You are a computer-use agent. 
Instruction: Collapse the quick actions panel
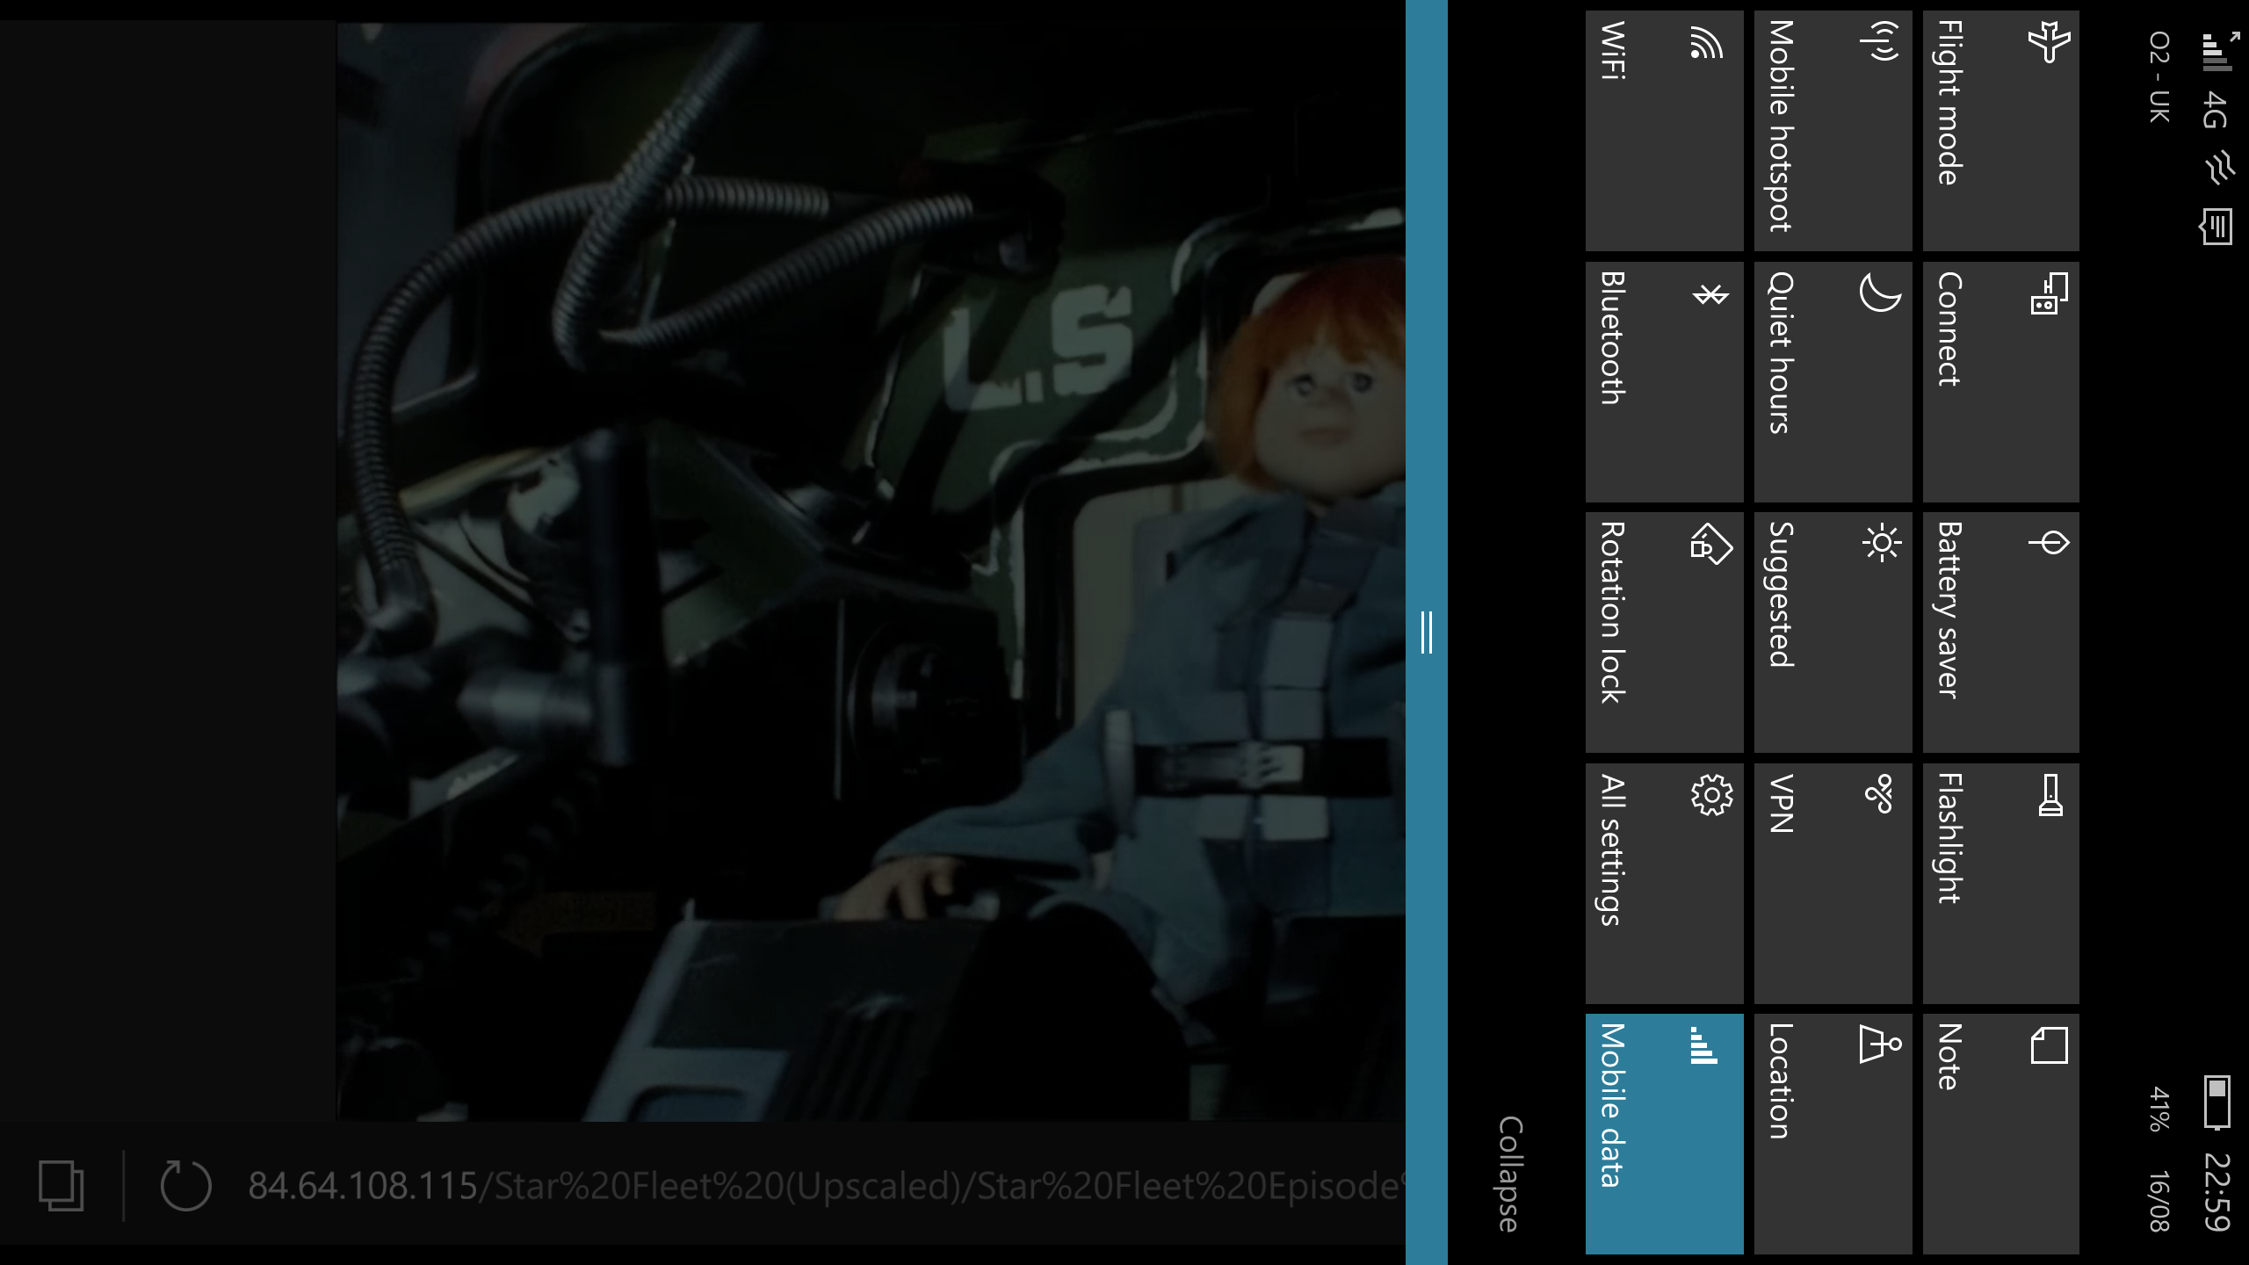tap(1509, 1175)
